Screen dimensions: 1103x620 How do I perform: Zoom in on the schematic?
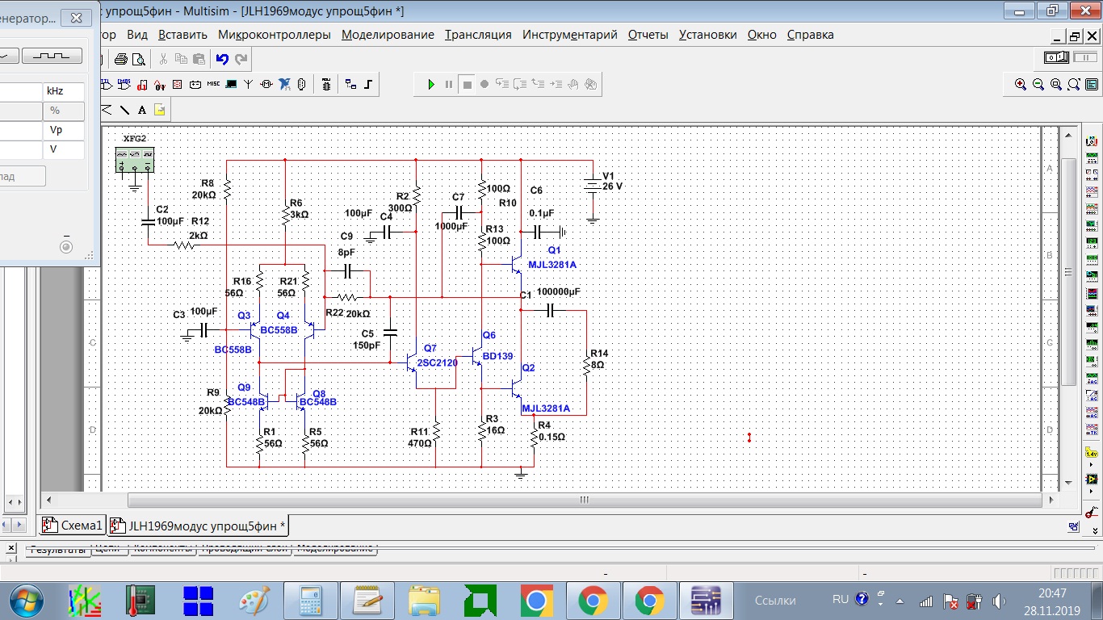[1021, 84]
